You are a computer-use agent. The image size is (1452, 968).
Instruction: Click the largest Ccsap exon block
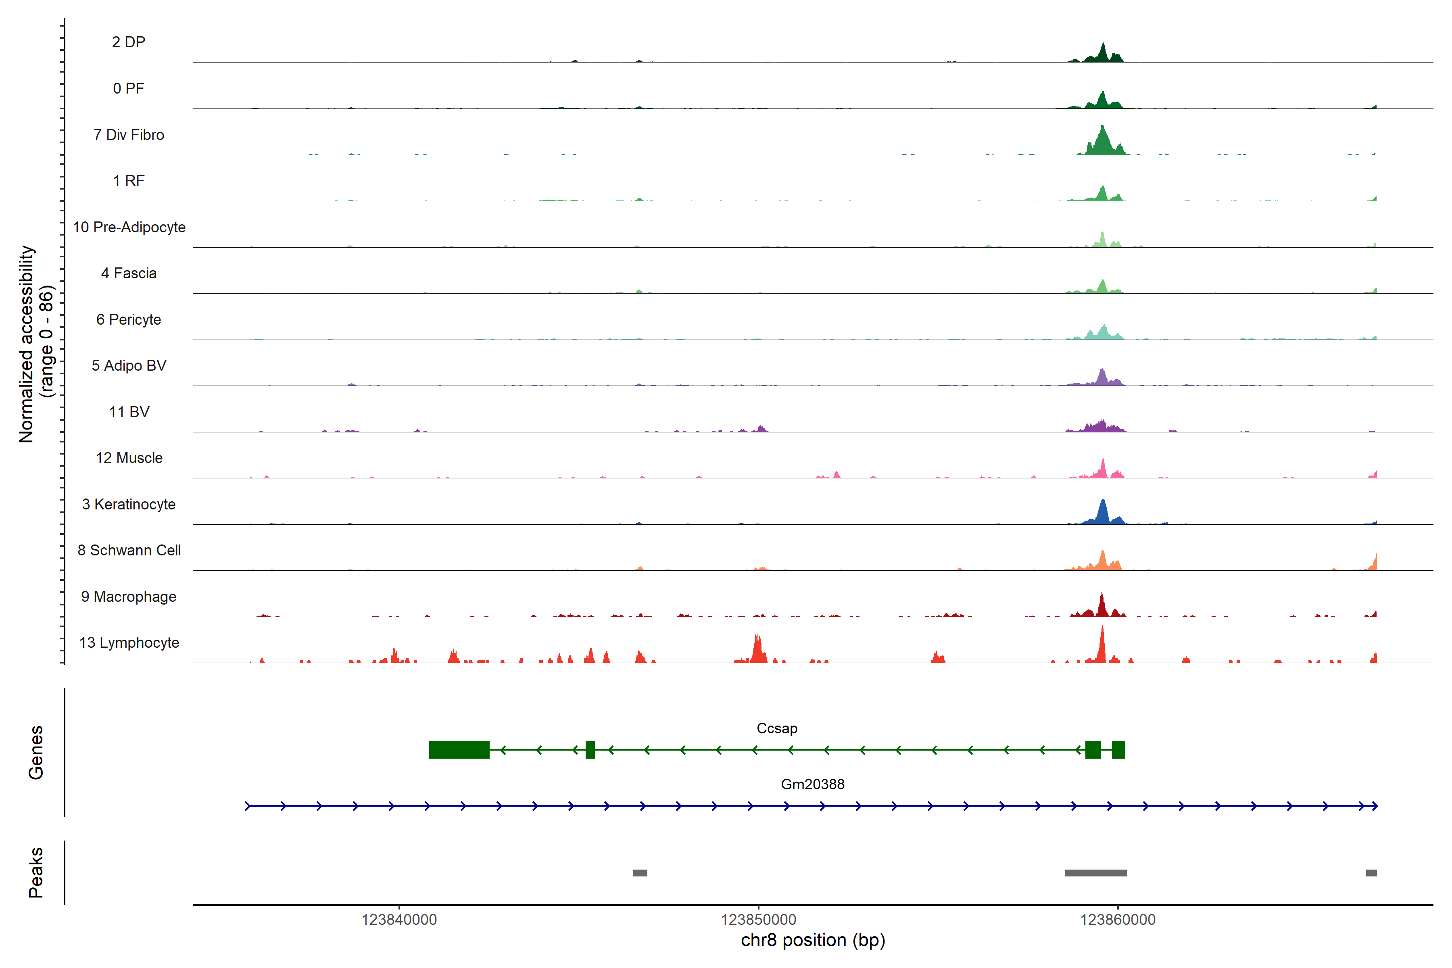click(459, 749)
